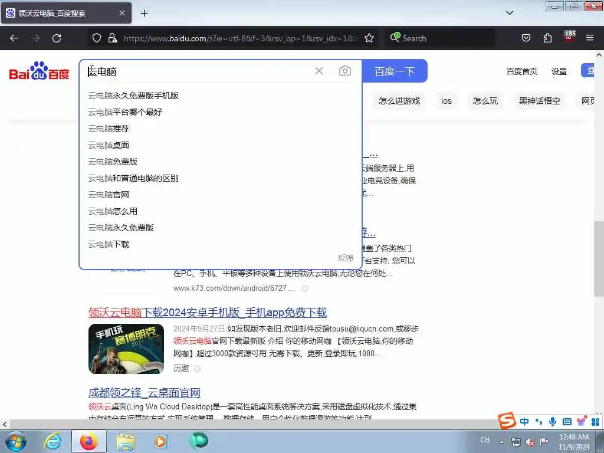
Task: Select suggestion 云电脑永久免费版手机版
Action: click(133, 96)
